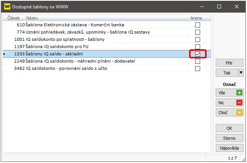Select row IQ saldokonto po splatnosti - šablony
Screen dimensions: 247x163
click(107, 39)
